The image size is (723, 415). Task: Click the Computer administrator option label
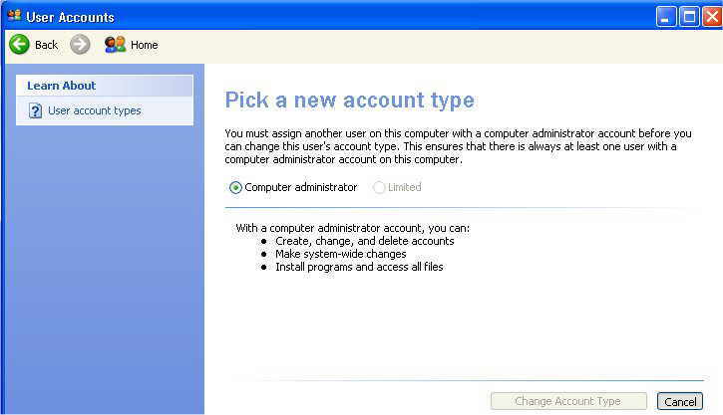(300, 187)
